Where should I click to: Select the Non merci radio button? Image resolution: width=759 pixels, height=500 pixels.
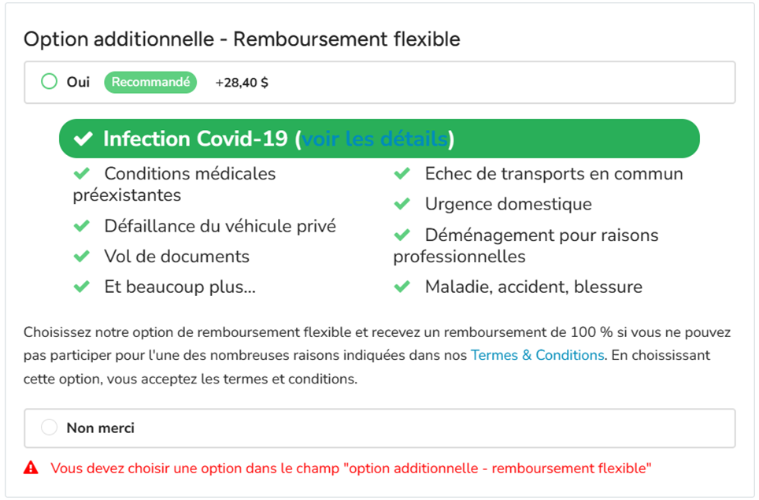49,428
